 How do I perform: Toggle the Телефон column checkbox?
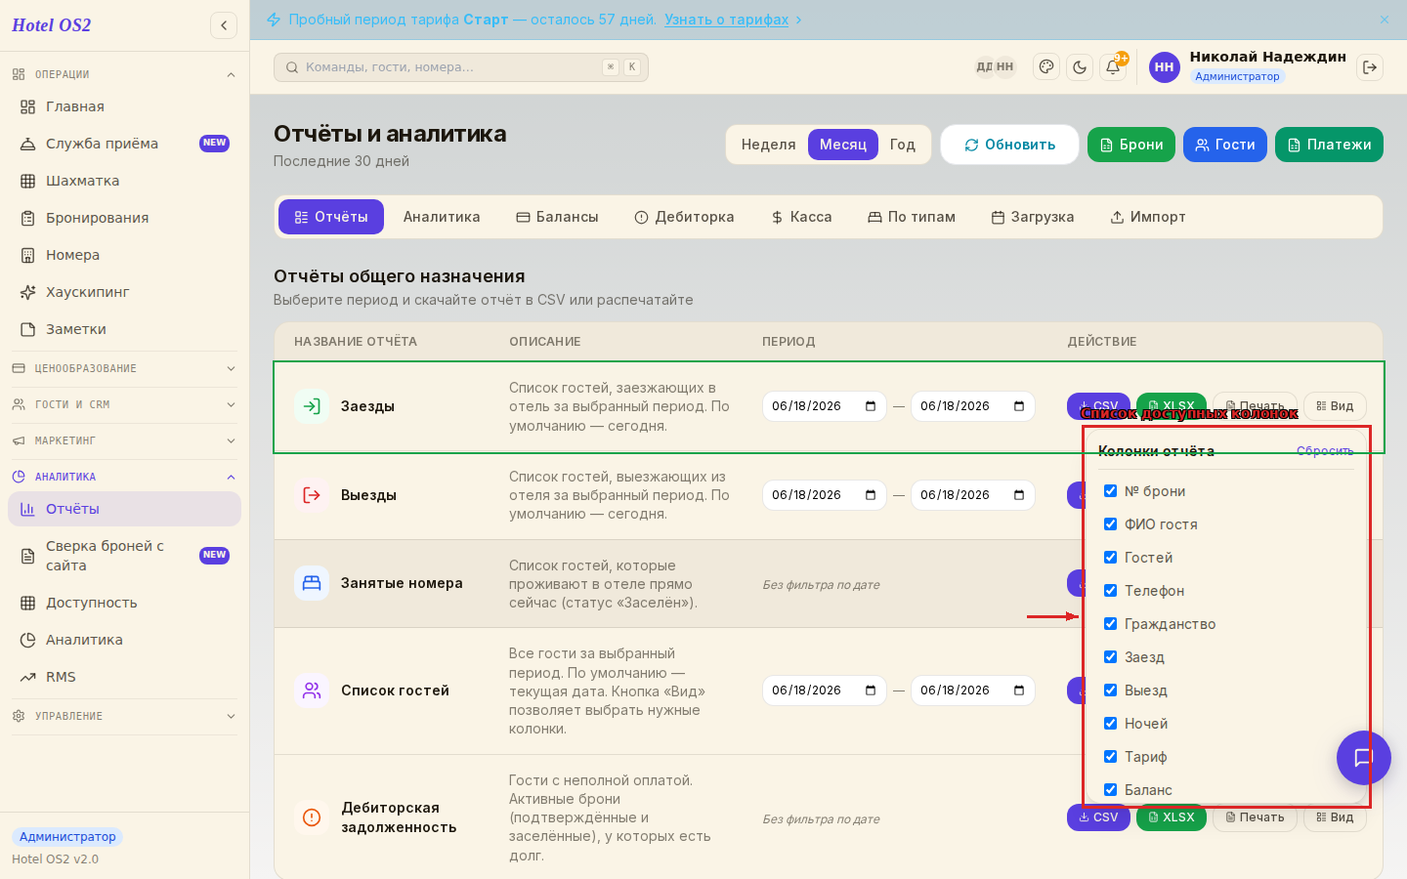(1110, 591)
